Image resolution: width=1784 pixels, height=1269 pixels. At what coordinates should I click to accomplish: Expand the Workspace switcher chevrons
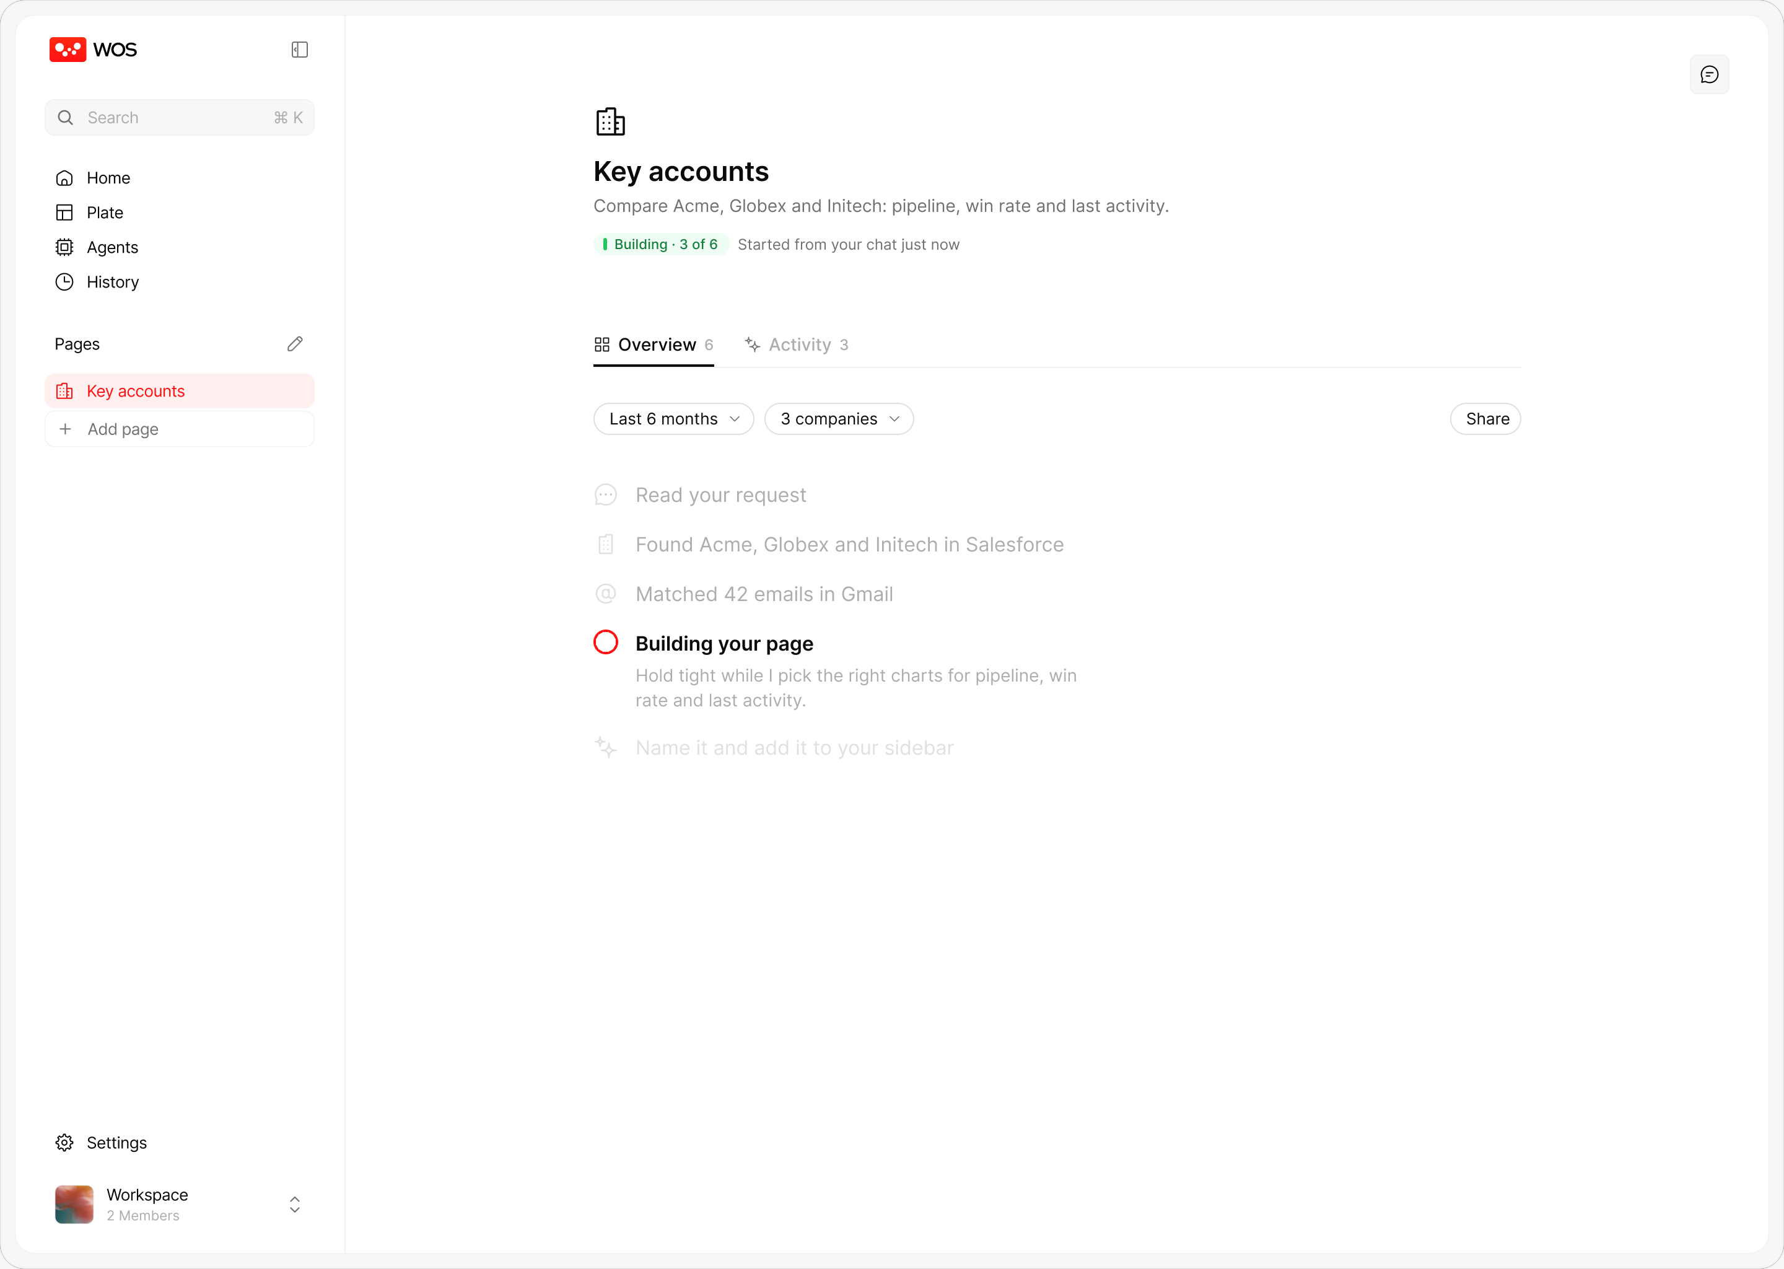294,1204
